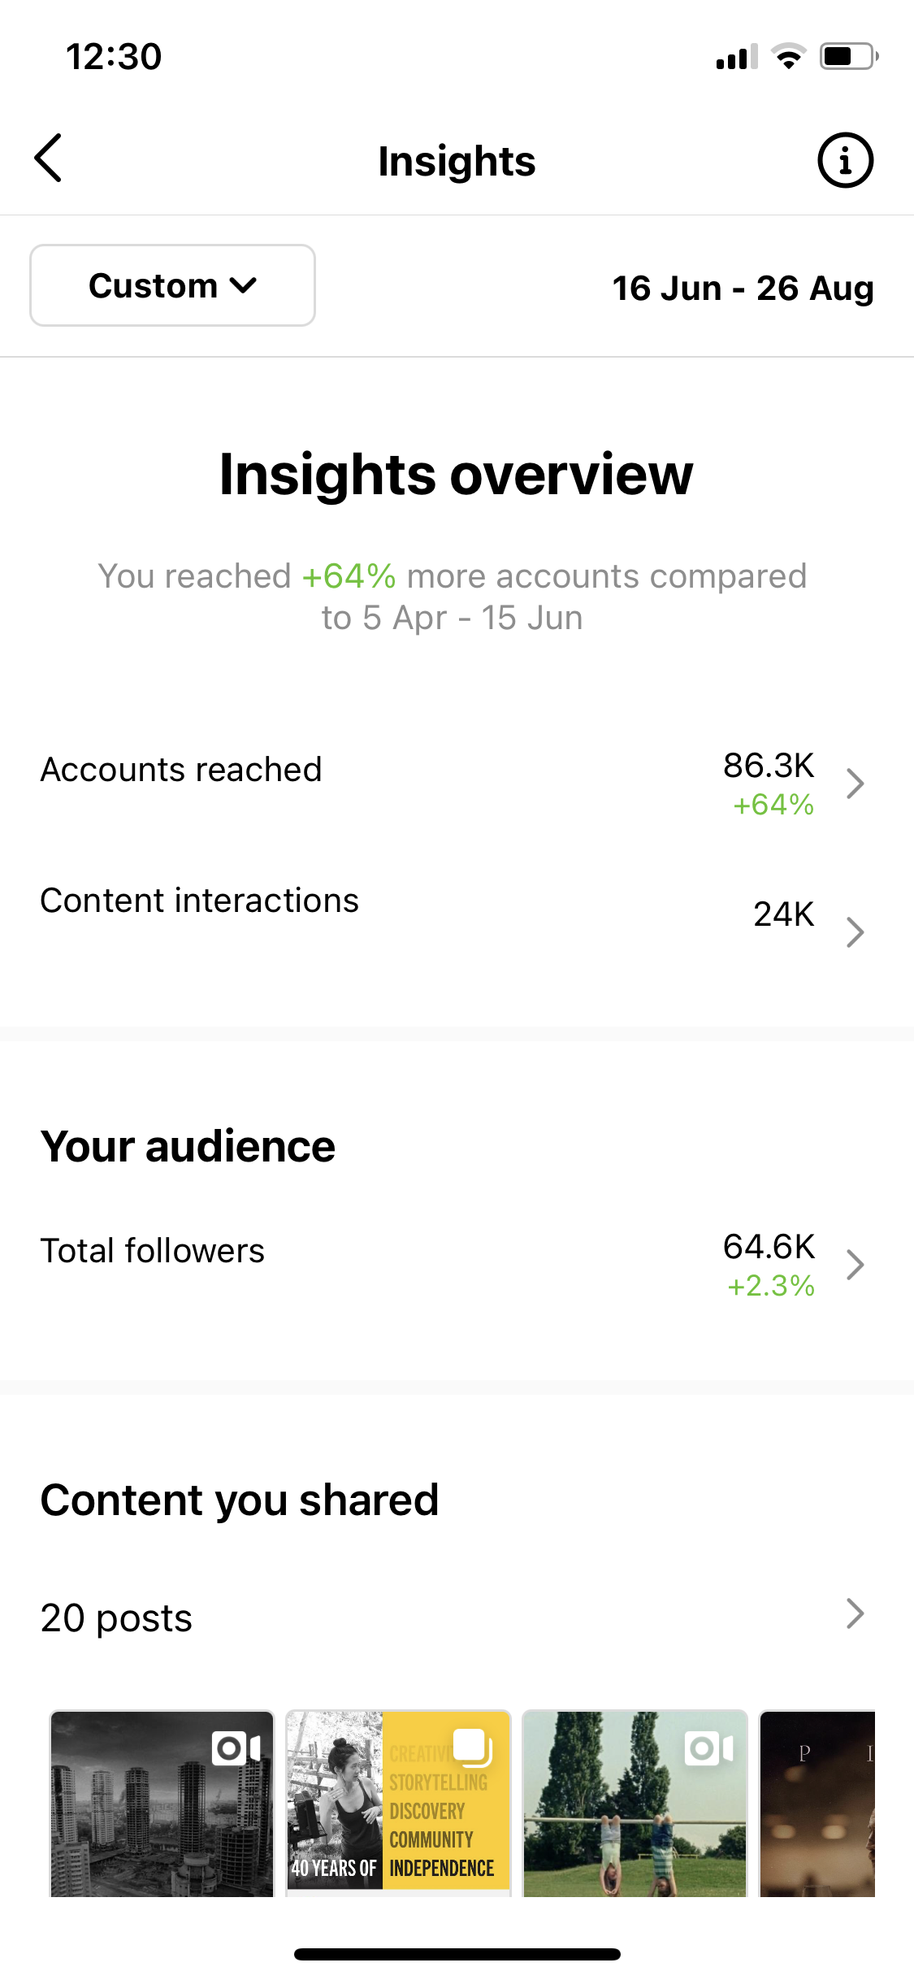Image resolution: width=914 pixels, height=1980 pixels.
Task: Expand Total followers chevron
Action: [x=855, y=1265]
